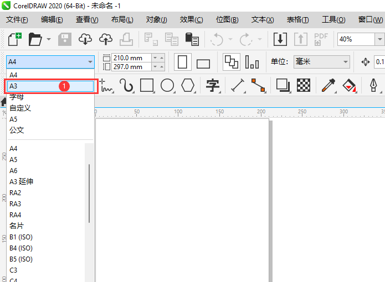385x282 pixels.
Task: Choose 公文 page size option
Action: [x=50, y=130]
